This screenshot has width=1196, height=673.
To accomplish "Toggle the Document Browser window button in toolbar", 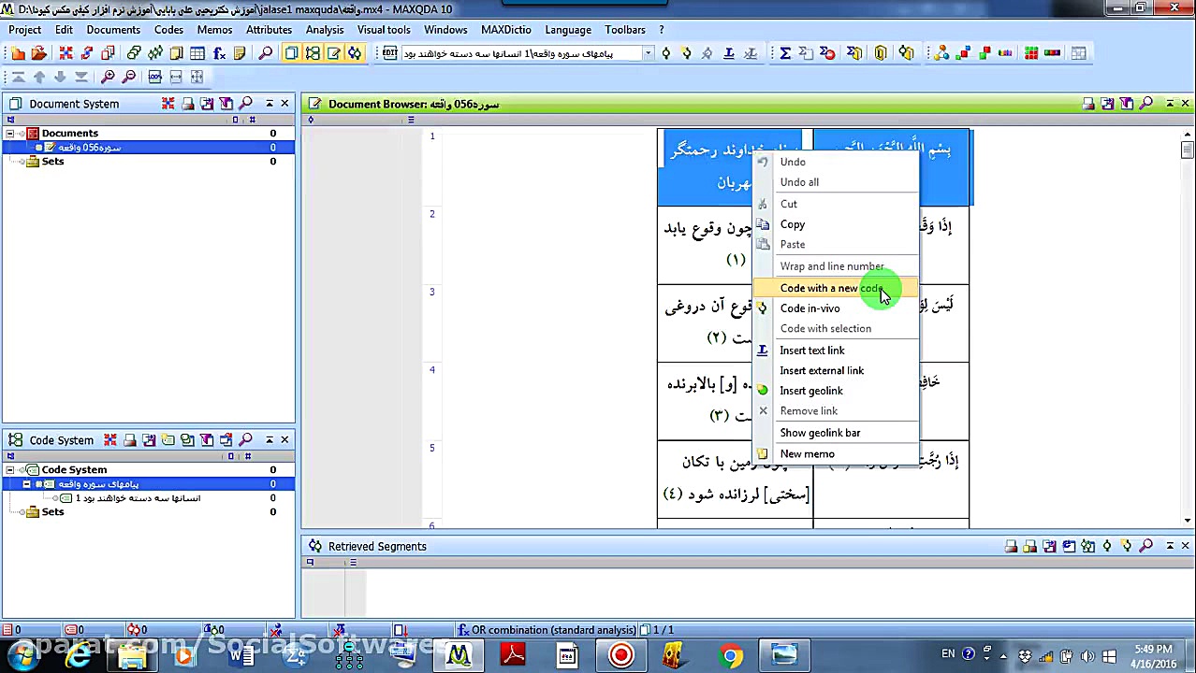I will (334, 53).
